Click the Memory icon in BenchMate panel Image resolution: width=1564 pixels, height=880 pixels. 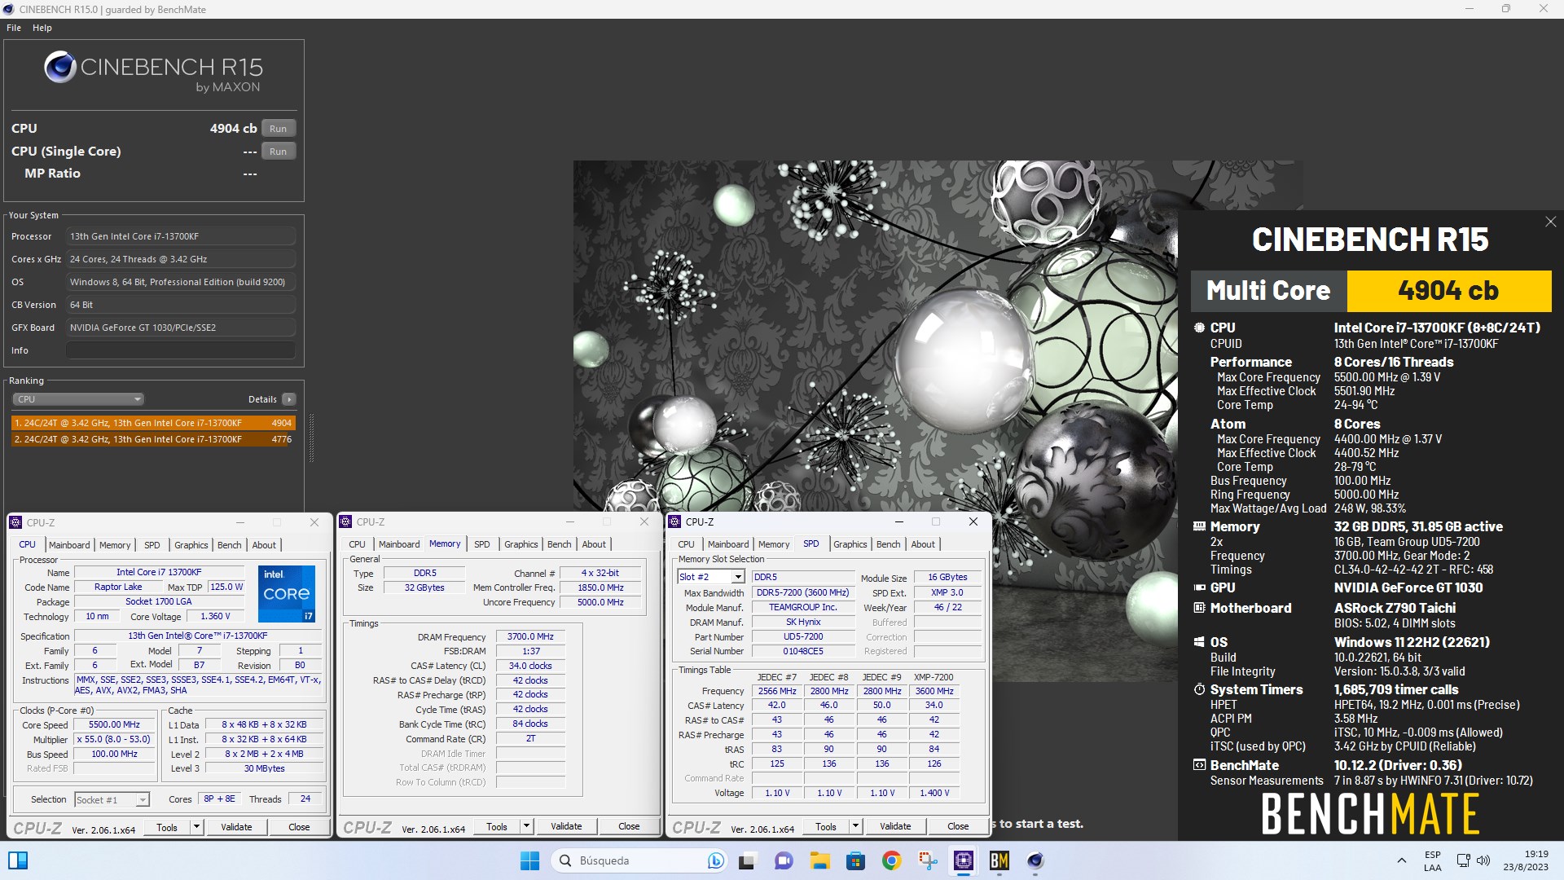1199,526
